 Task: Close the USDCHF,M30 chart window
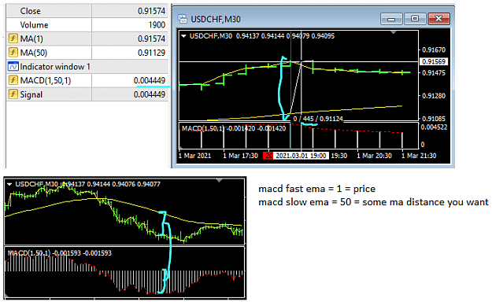[438, 19]
